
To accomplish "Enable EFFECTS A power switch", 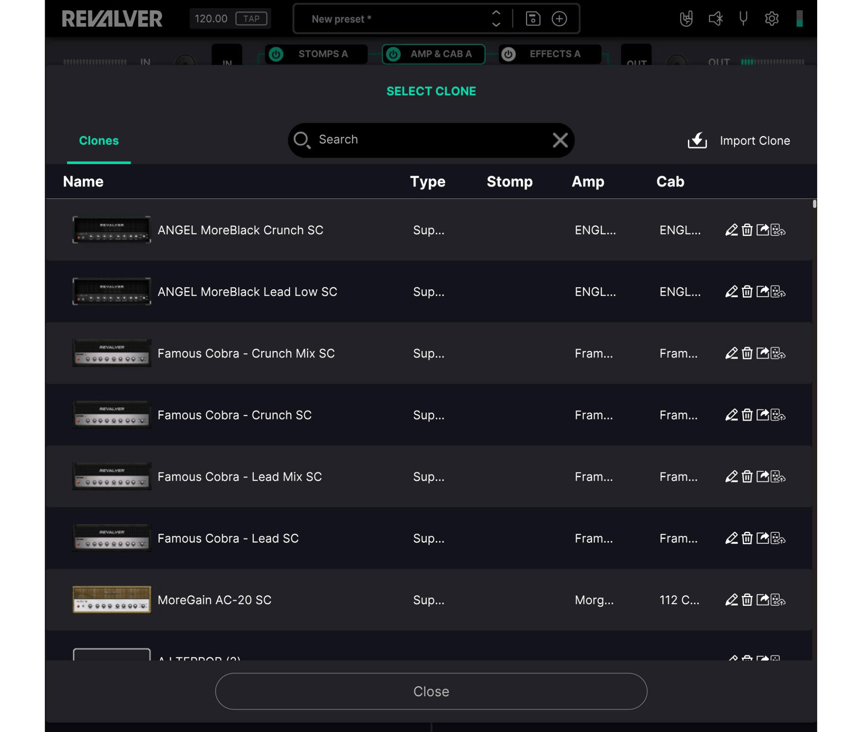I will click(509, 54).
